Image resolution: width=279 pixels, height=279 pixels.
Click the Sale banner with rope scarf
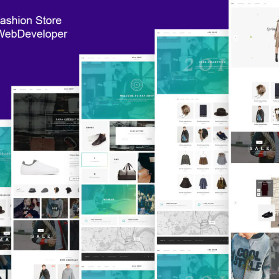tap(42, 235)
